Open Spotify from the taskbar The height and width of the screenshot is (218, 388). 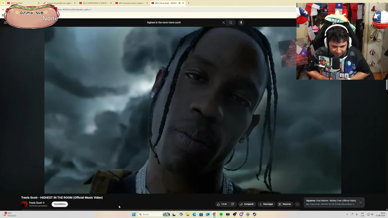click(221, 214)
